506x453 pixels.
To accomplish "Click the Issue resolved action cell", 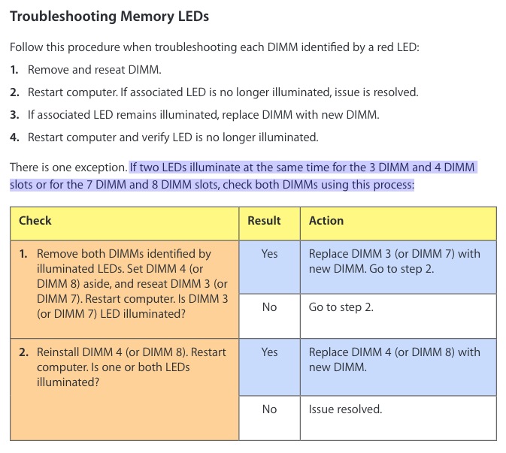I will pyautogui.click(x=398, y=418).
